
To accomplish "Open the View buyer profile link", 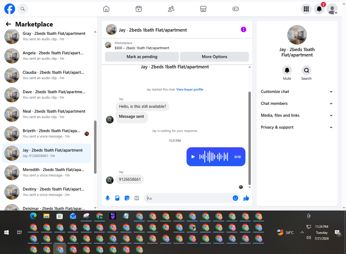I will (x=190, y=89).
